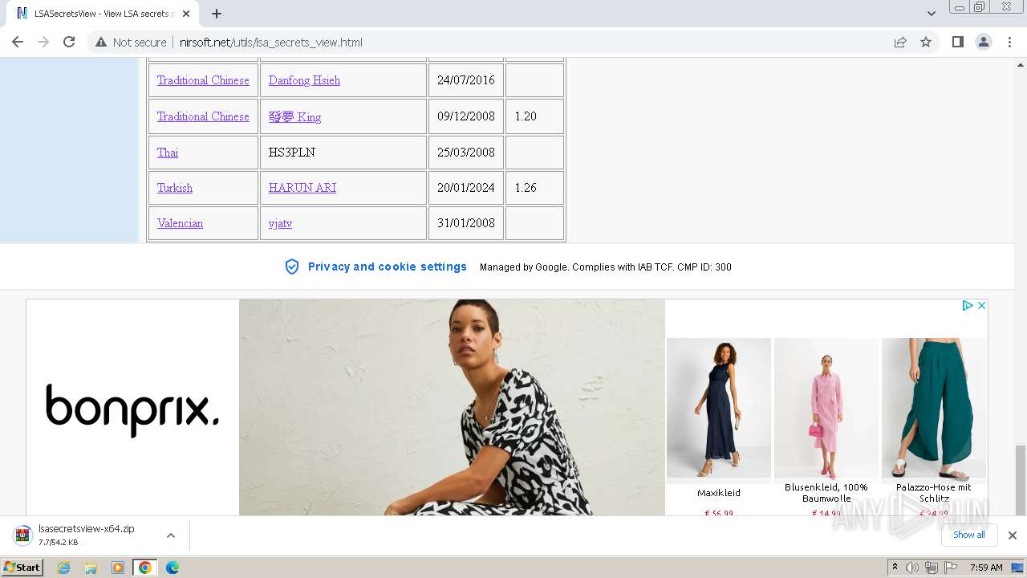This screenshot has width=1027, height=578.
Task: Open the vjatv author link
Action: (x=280, y=223)
